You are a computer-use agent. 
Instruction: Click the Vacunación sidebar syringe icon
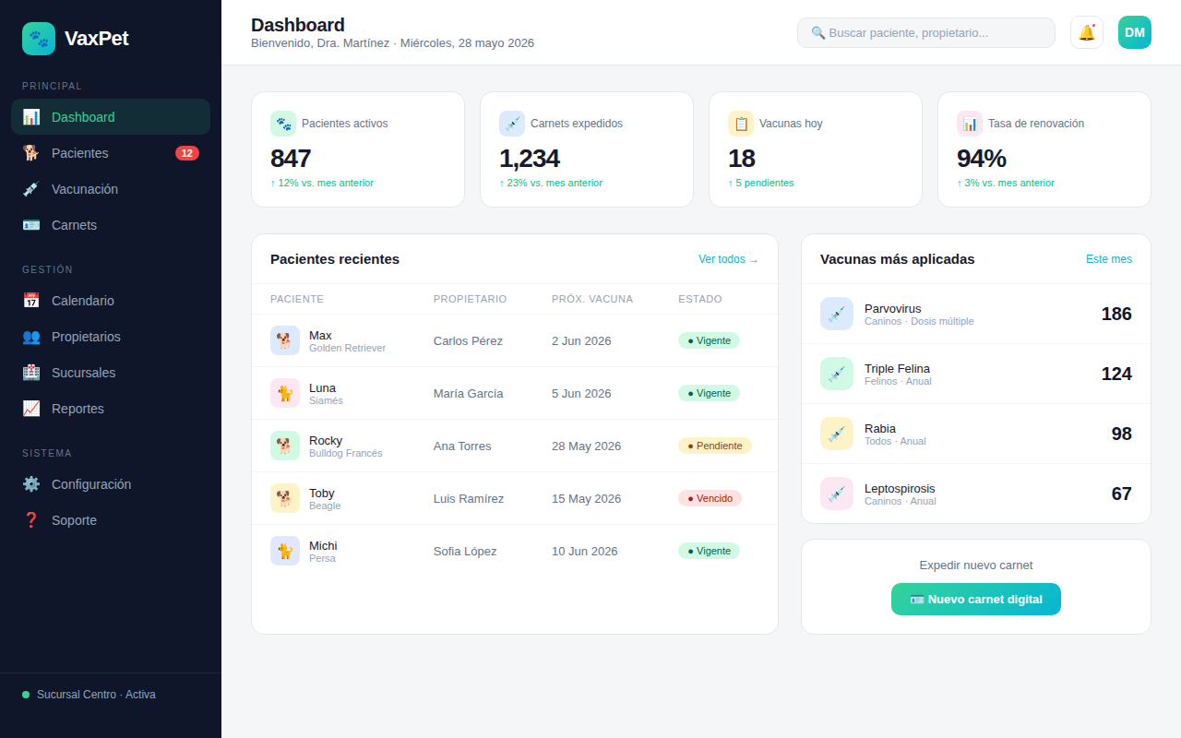[x=31, y=189]
